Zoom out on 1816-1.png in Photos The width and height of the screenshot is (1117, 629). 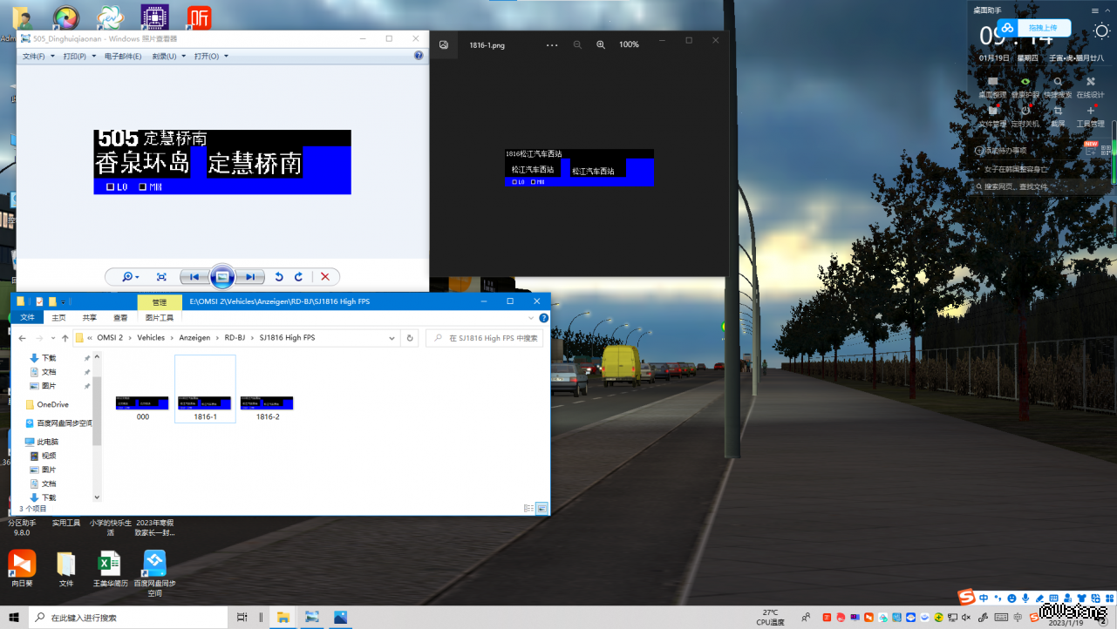click(577, 44)
